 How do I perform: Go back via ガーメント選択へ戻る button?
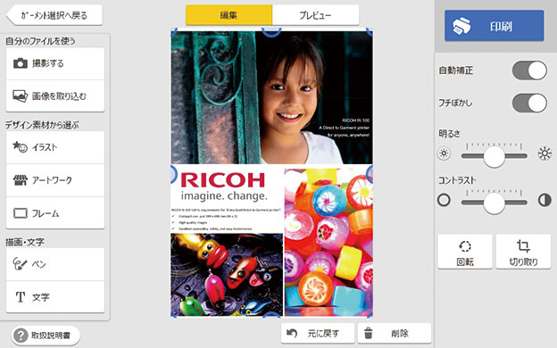pyautogui.click(x=54, y=15)
